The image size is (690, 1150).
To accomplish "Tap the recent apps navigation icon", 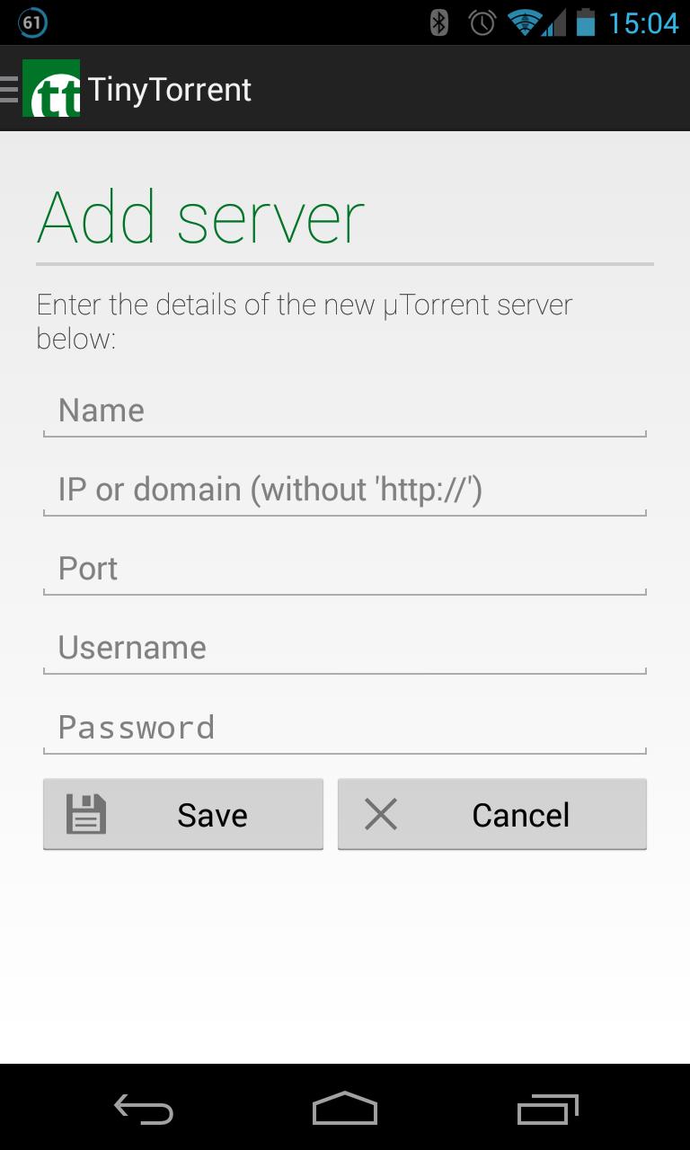I will 548,1110.
